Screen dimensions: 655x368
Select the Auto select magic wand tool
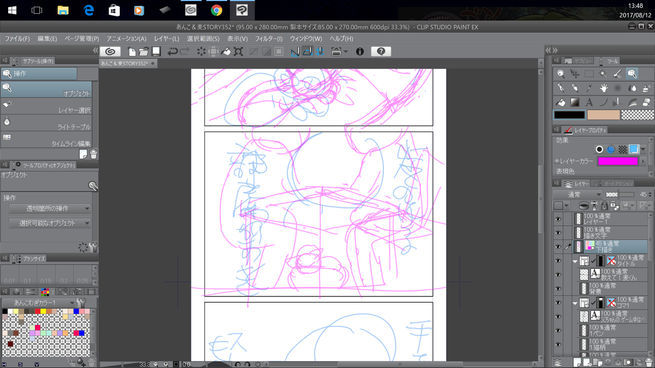click(x=603, y=74)
